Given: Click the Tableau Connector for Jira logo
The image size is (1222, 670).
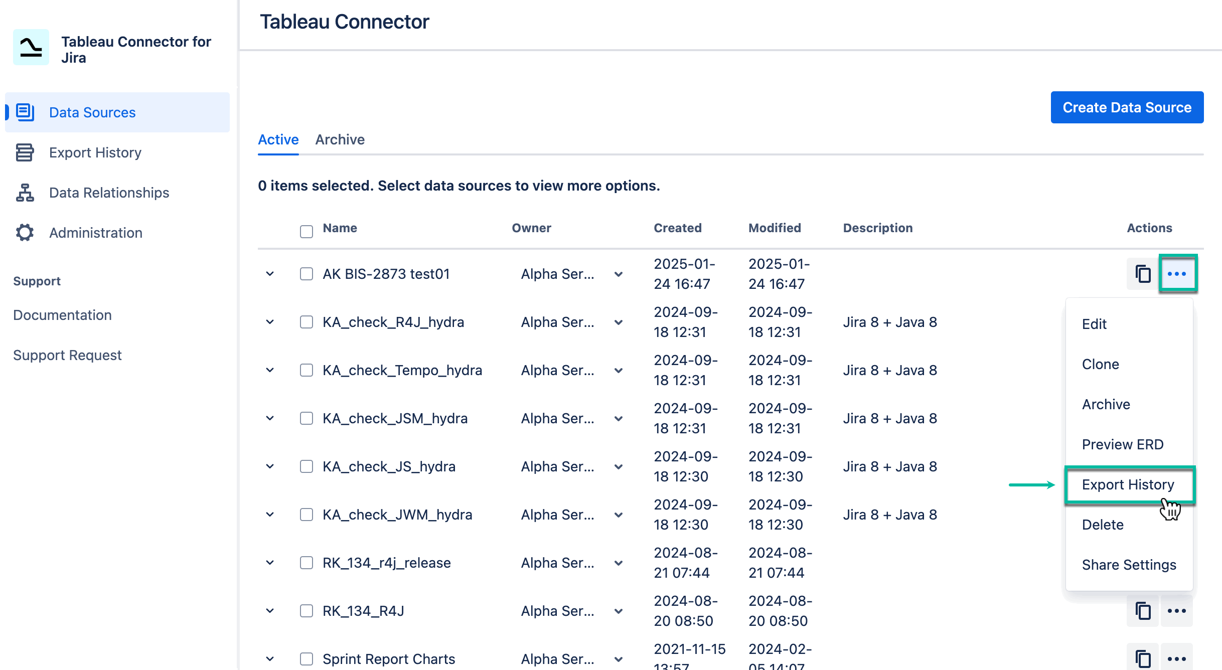Looking at the screenshot, I should coord(31,47).
